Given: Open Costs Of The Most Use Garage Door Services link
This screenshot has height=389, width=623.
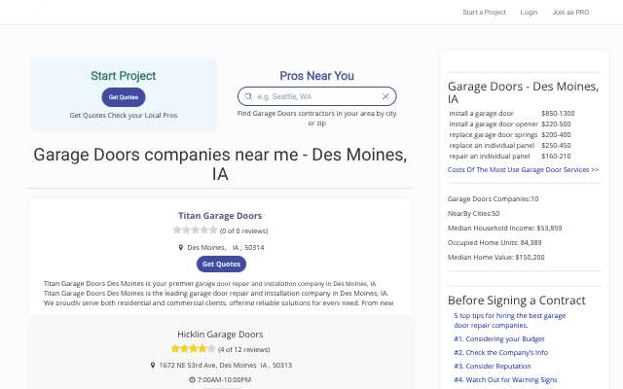Looking at the screenshot, I should point(523,169).
